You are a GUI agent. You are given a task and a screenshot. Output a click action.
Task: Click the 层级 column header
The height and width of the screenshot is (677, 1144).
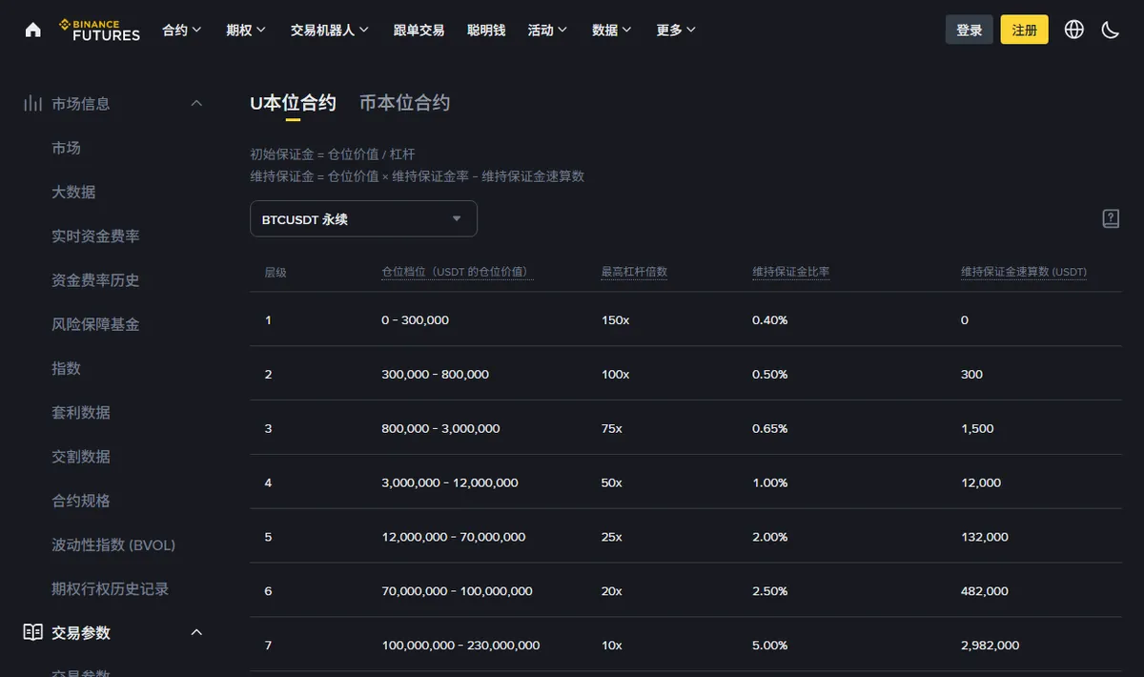click(276, 272)
